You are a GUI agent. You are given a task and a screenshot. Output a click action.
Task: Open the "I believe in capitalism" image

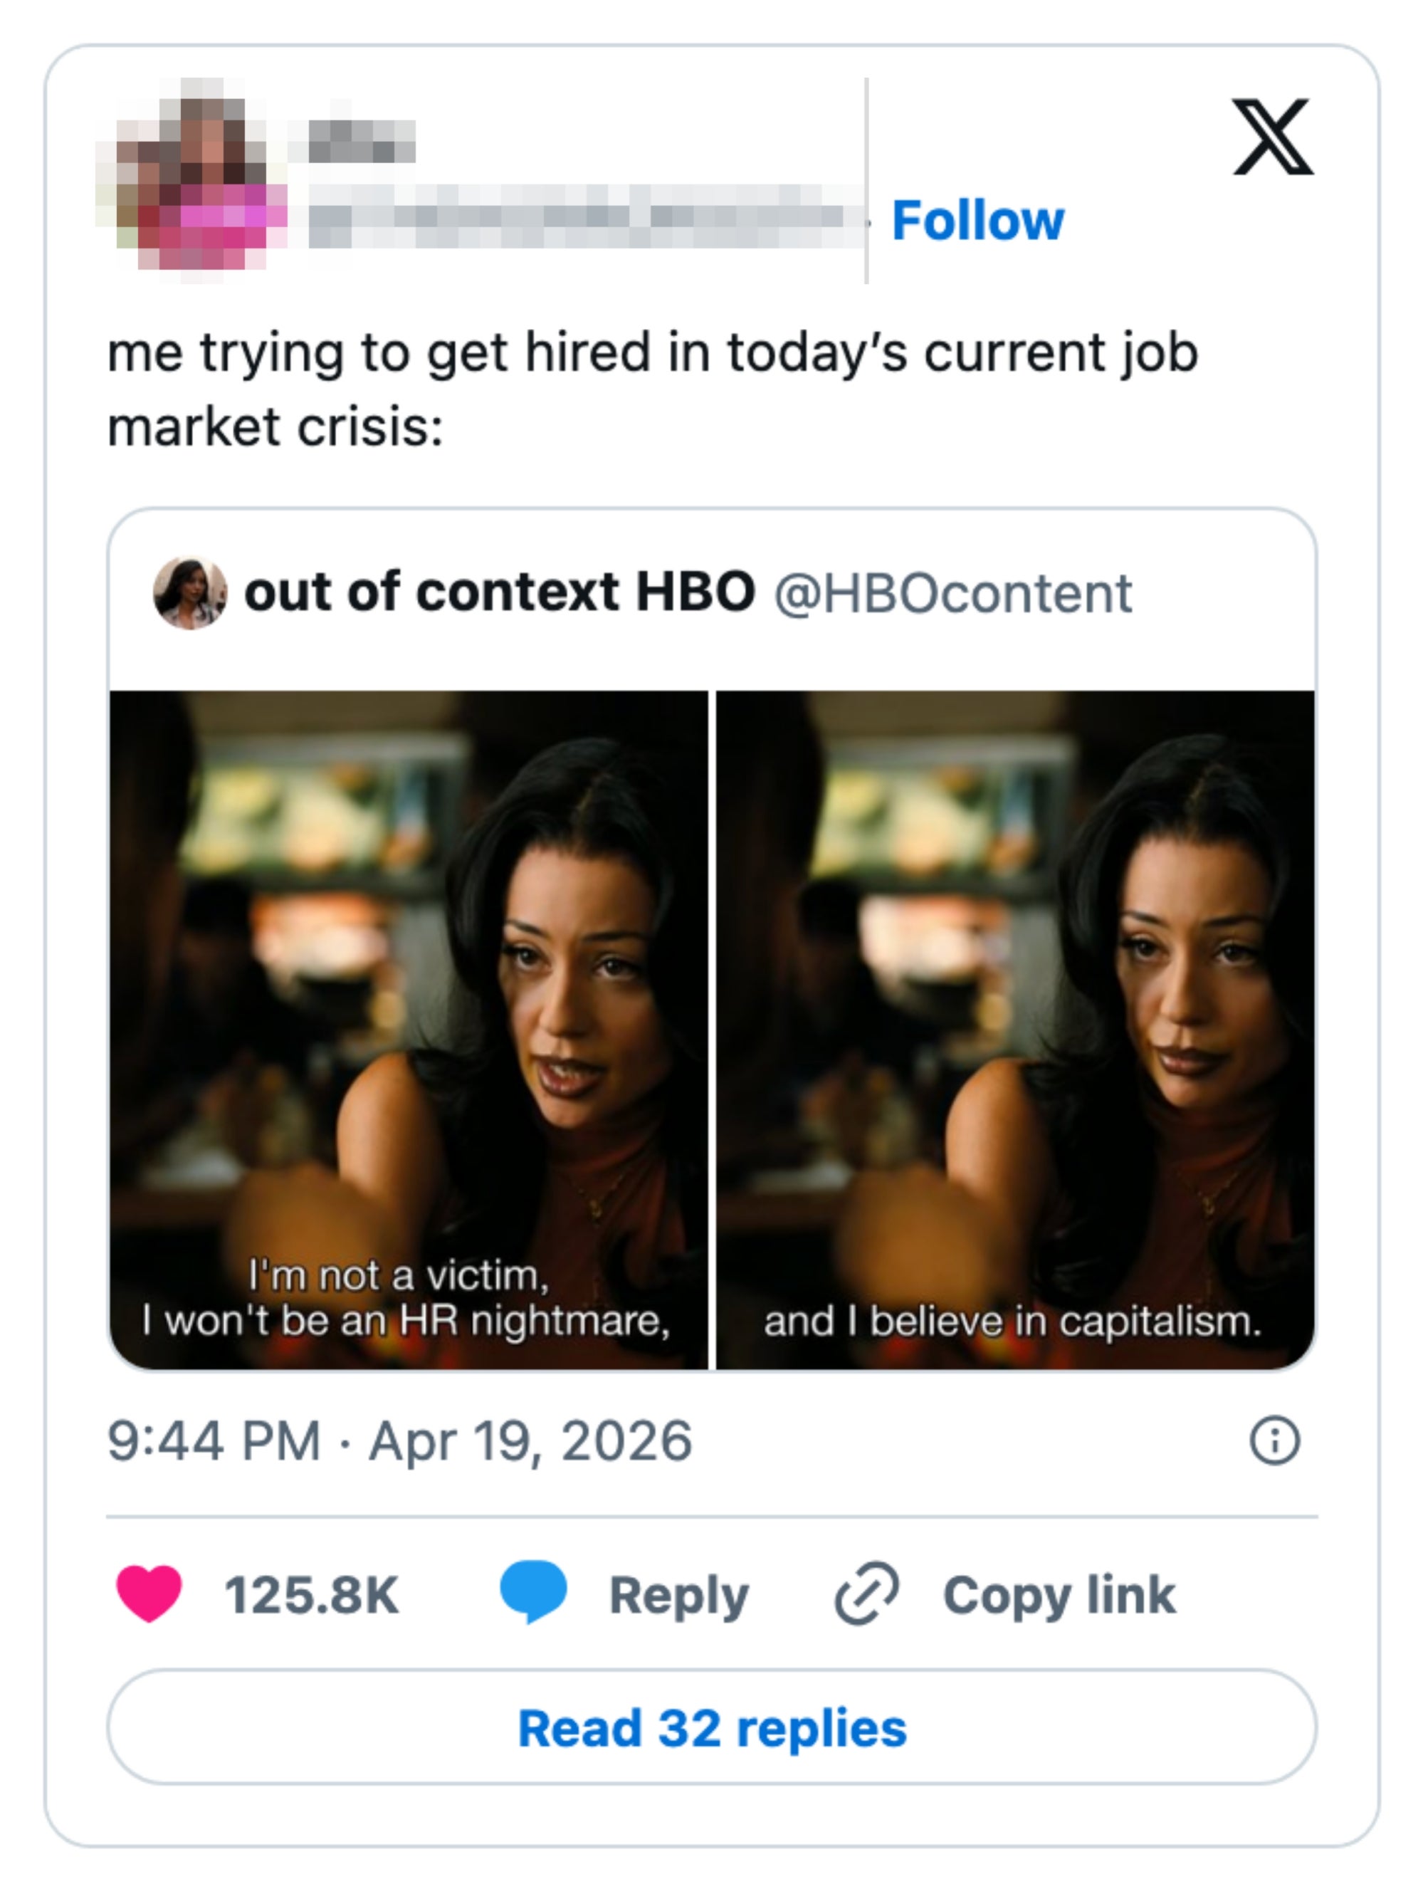pos(1014,1028)
